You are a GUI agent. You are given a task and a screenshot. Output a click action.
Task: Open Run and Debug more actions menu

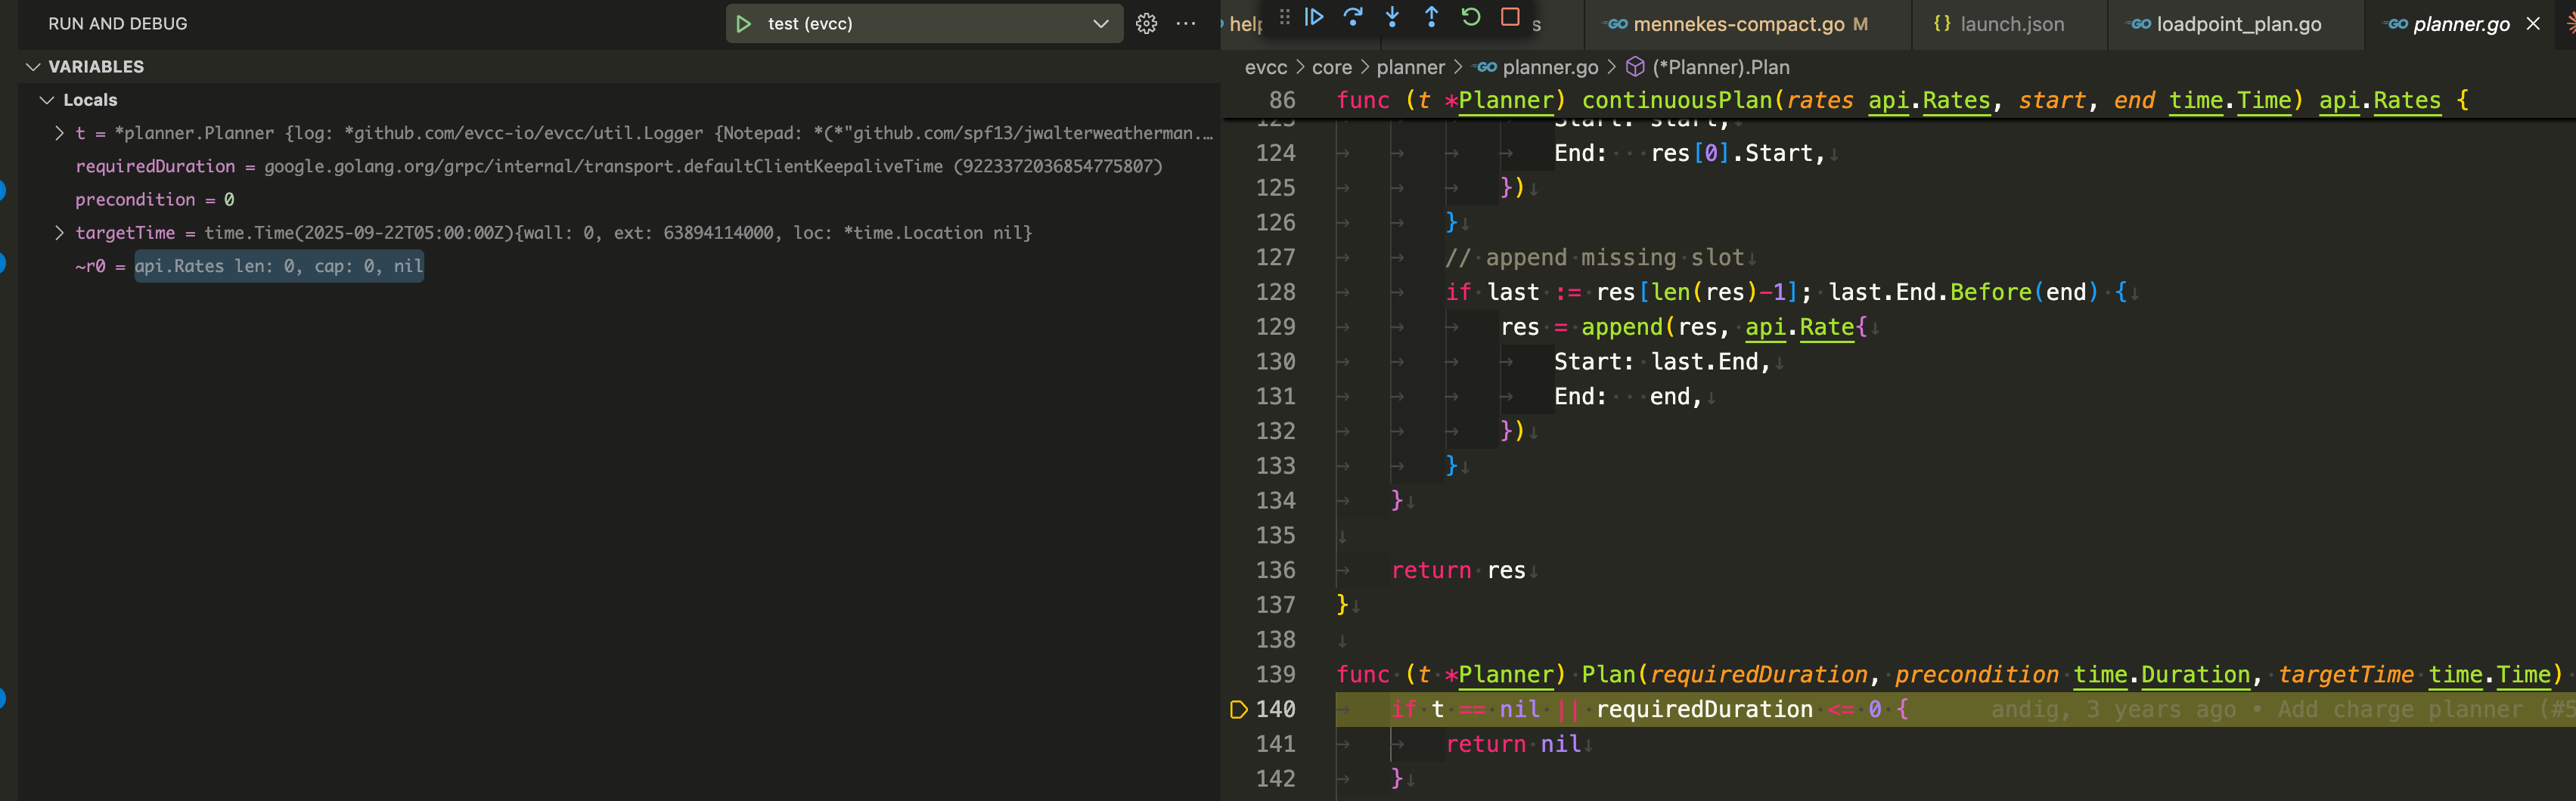pos(1186,24)
